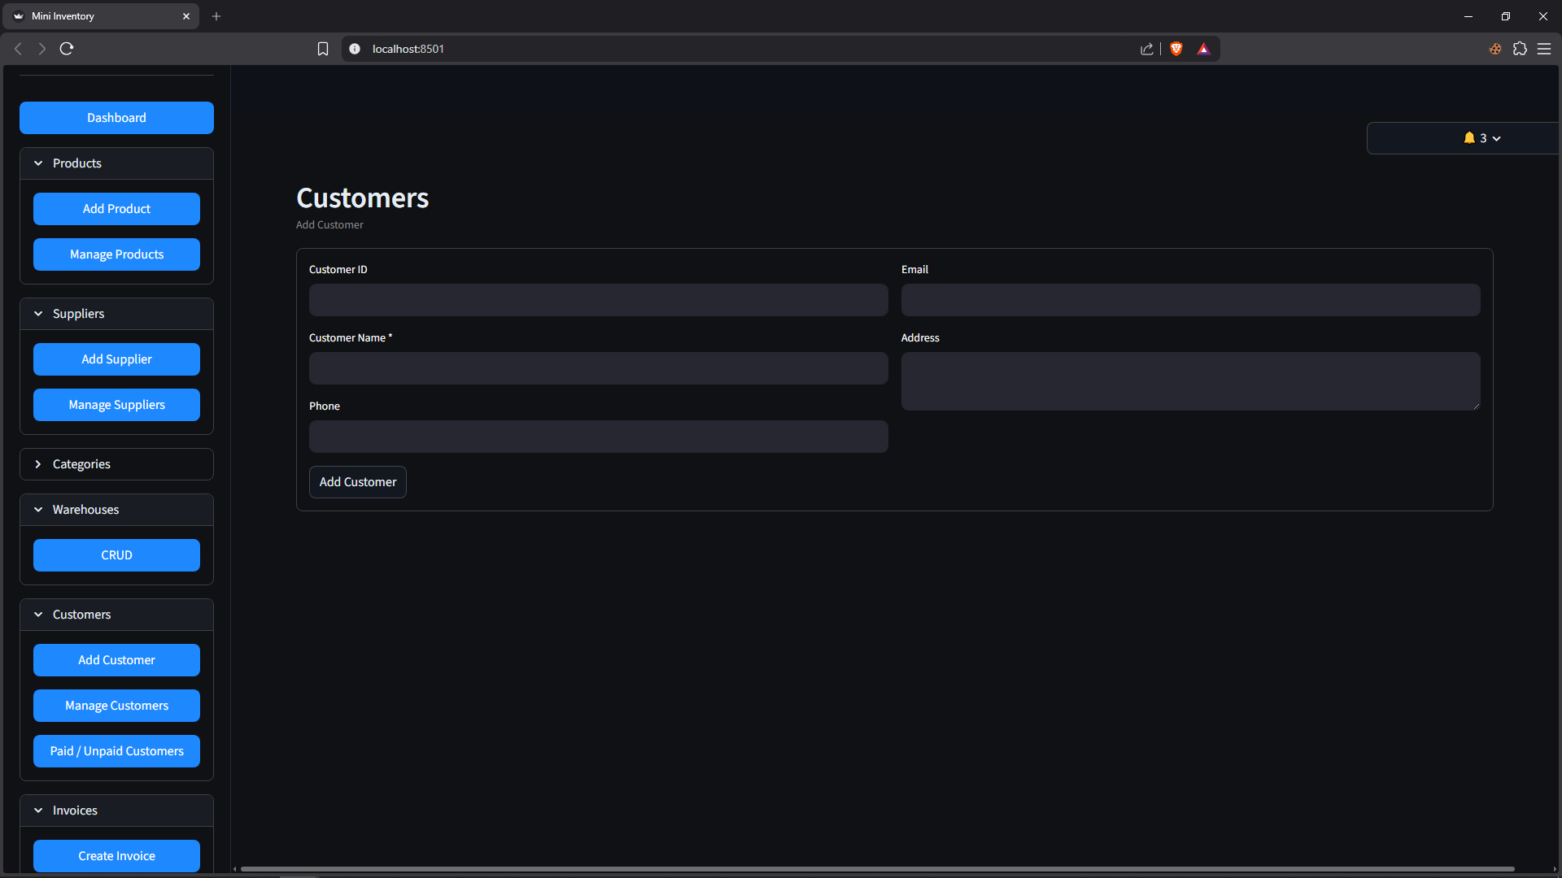Focus the Customer Name input field
1562x878 pixels.
(x=598, y=368)
